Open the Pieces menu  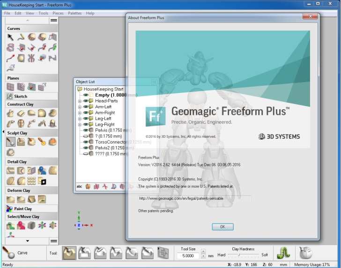(x=58, y=13)
